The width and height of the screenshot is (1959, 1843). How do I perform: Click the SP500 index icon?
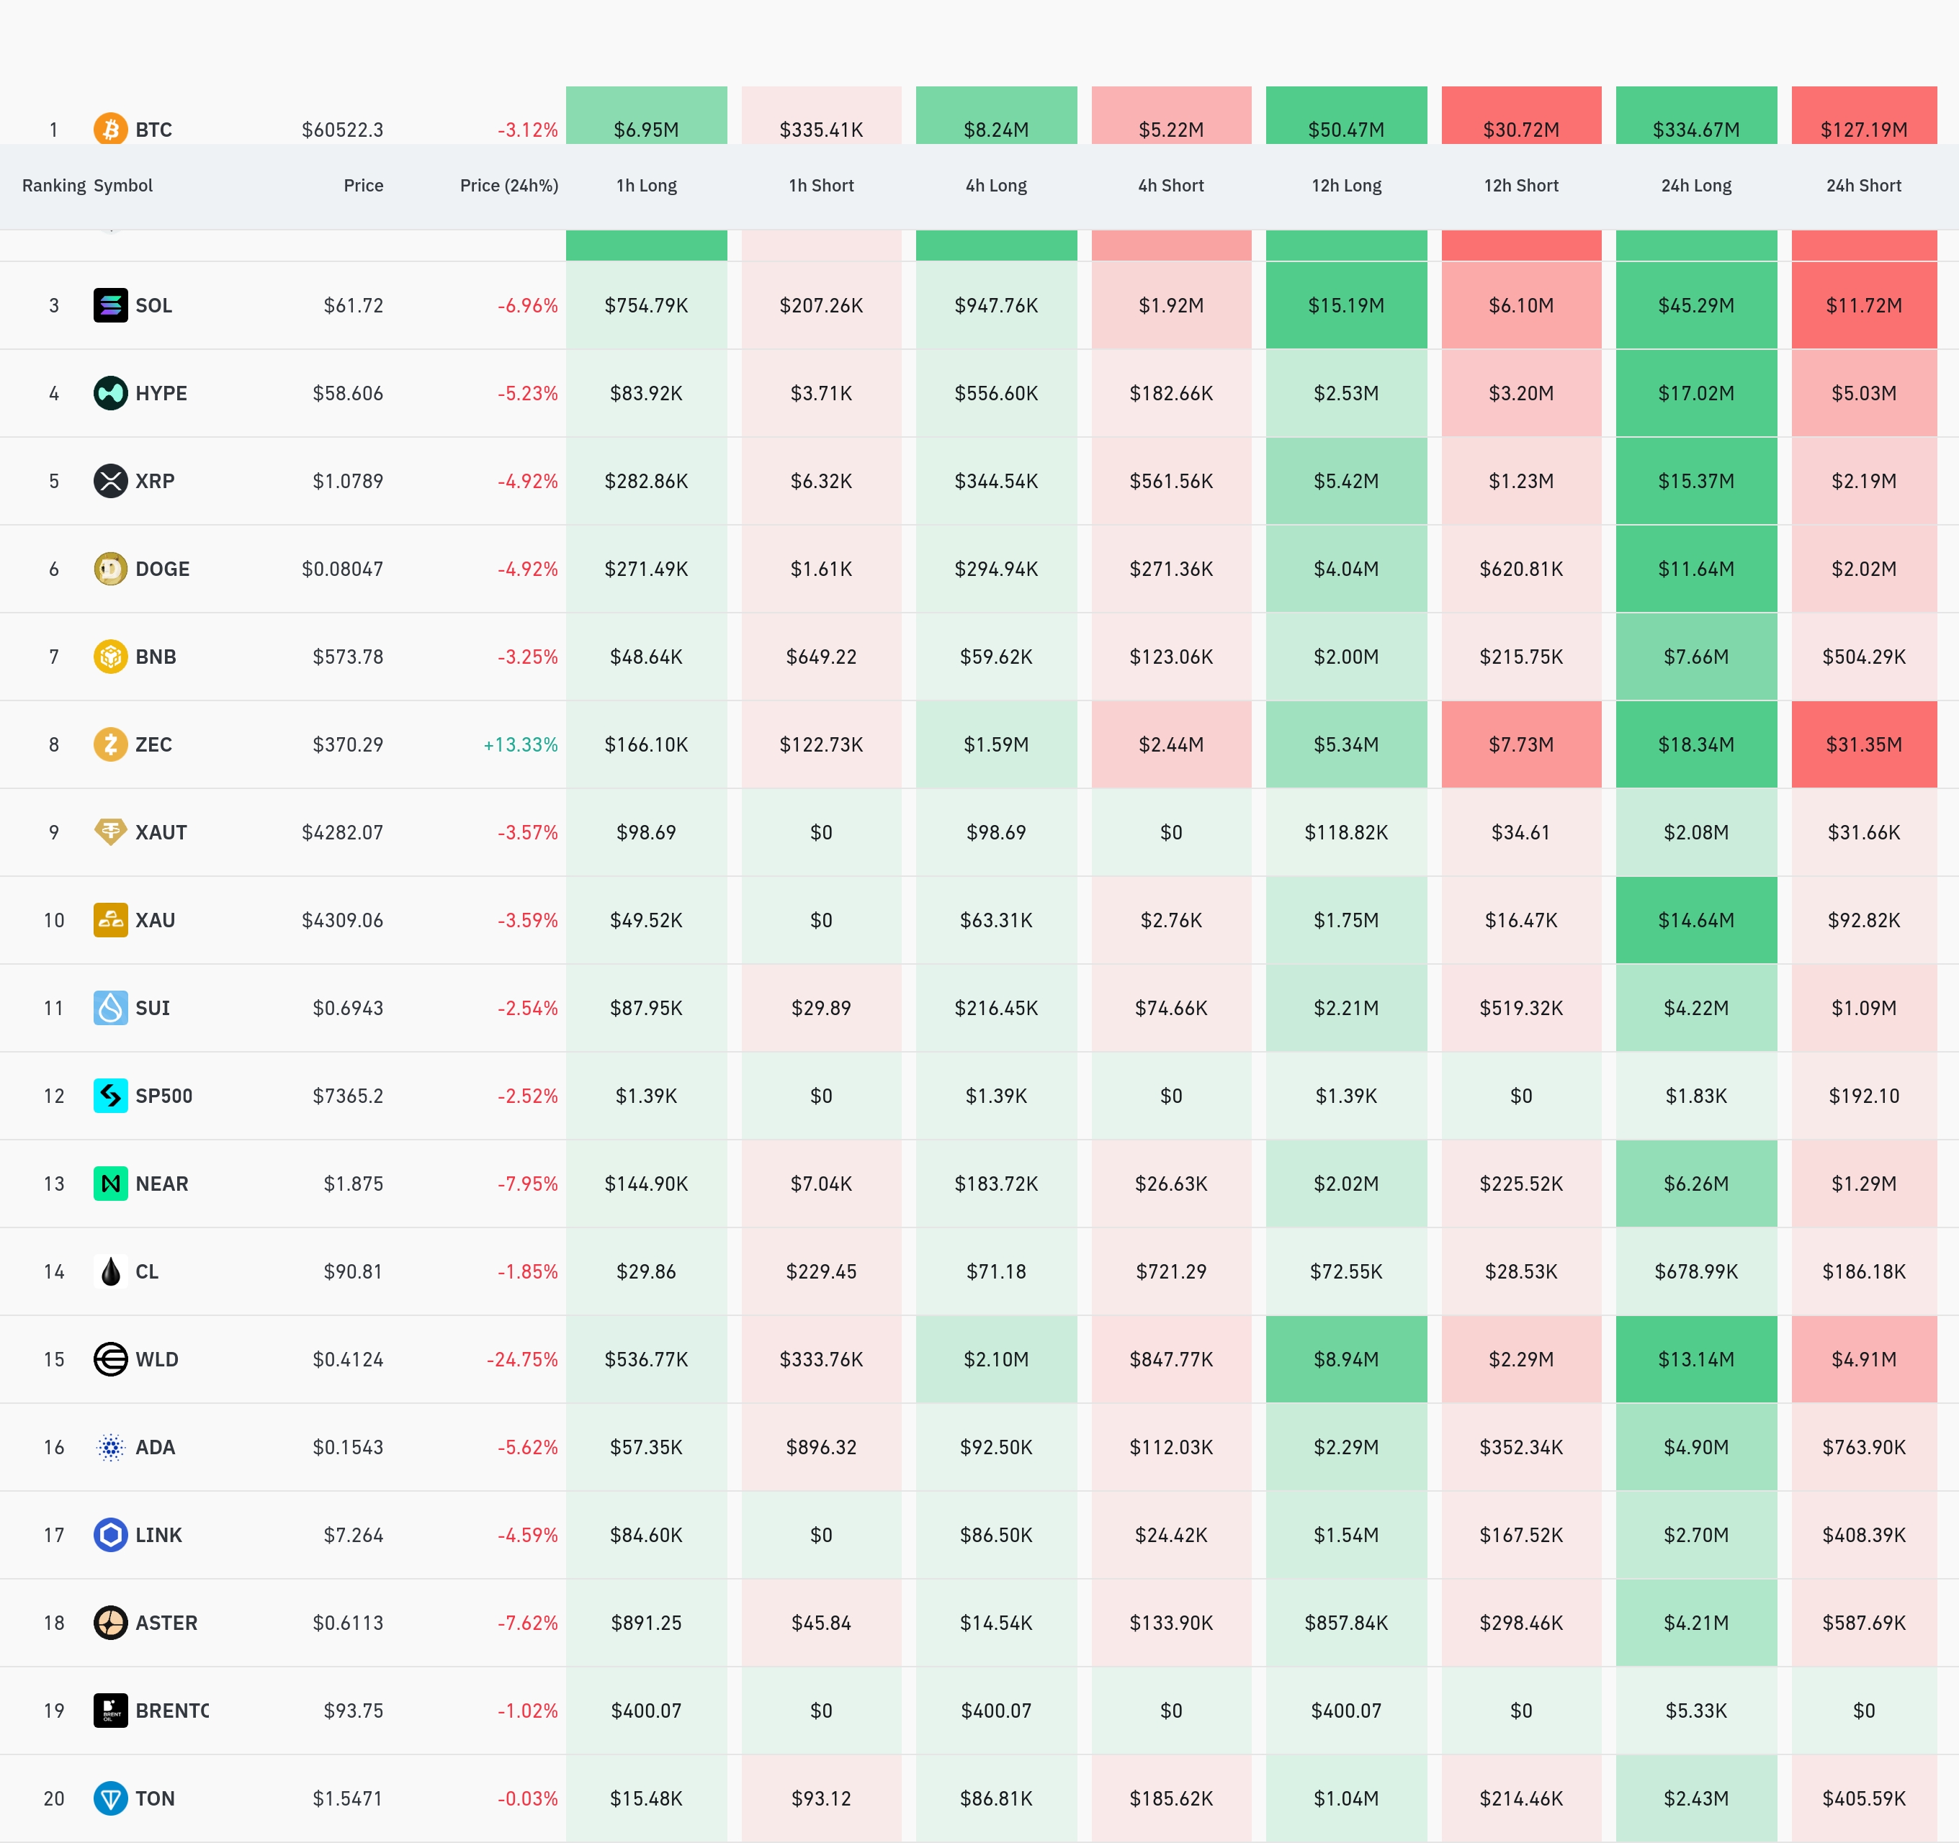point(110,1095)
